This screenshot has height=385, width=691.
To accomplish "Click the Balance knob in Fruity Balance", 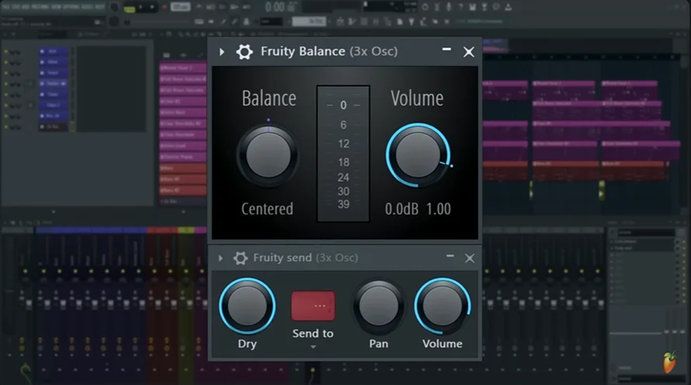I will (268, 155).
